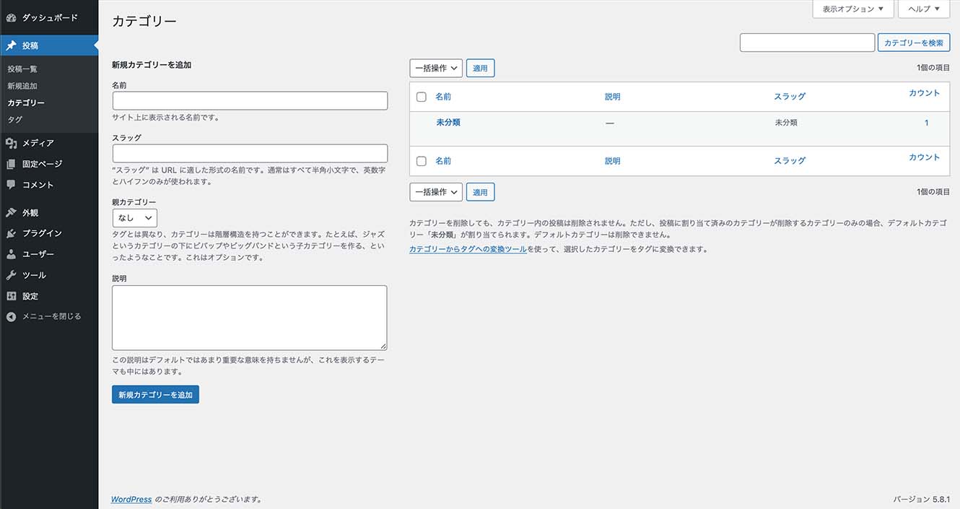Open the top bulk actions dropdown
Image resolution: width=960 pixels, height=509 pixels.
point(436,69)
